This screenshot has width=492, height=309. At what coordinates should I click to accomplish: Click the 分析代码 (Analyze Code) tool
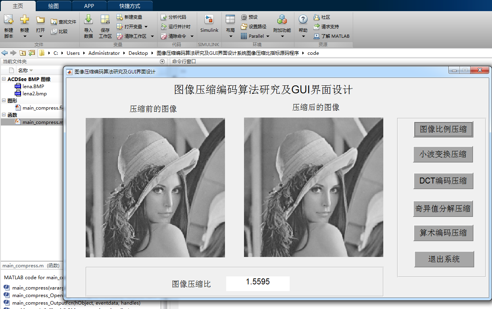point(173,17)
